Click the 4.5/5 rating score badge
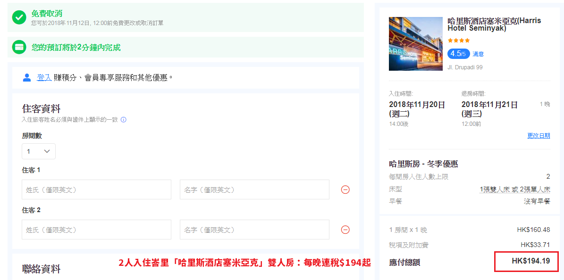This screenshot has height=280, width=564. [x=459, y=54]
